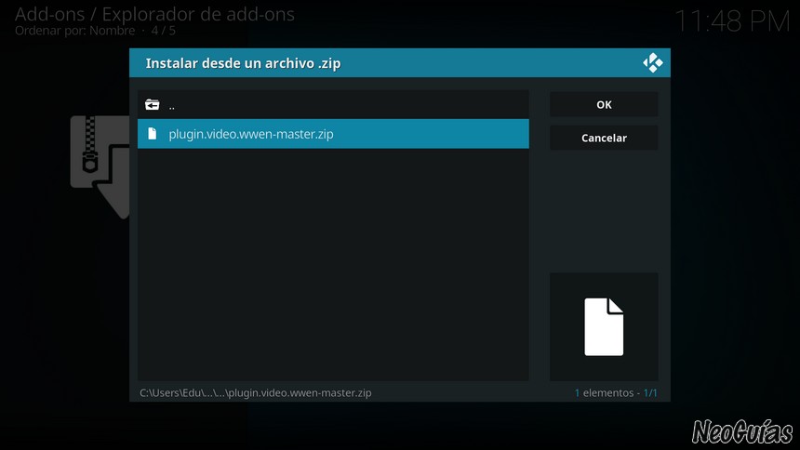Click the zip install icon behind the dialog
Image resolution: width=800 pixels, height=450 pixels.
(100, 166)
